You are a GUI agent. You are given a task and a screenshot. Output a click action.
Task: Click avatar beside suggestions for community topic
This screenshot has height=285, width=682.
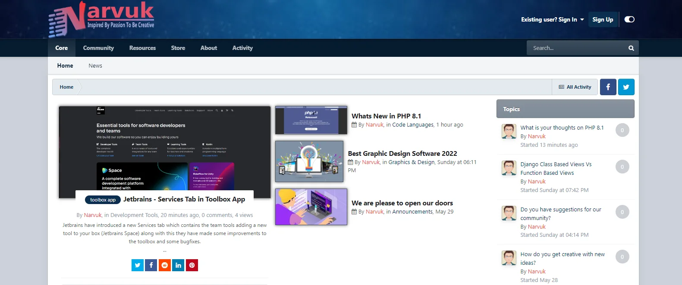(509, 213)
